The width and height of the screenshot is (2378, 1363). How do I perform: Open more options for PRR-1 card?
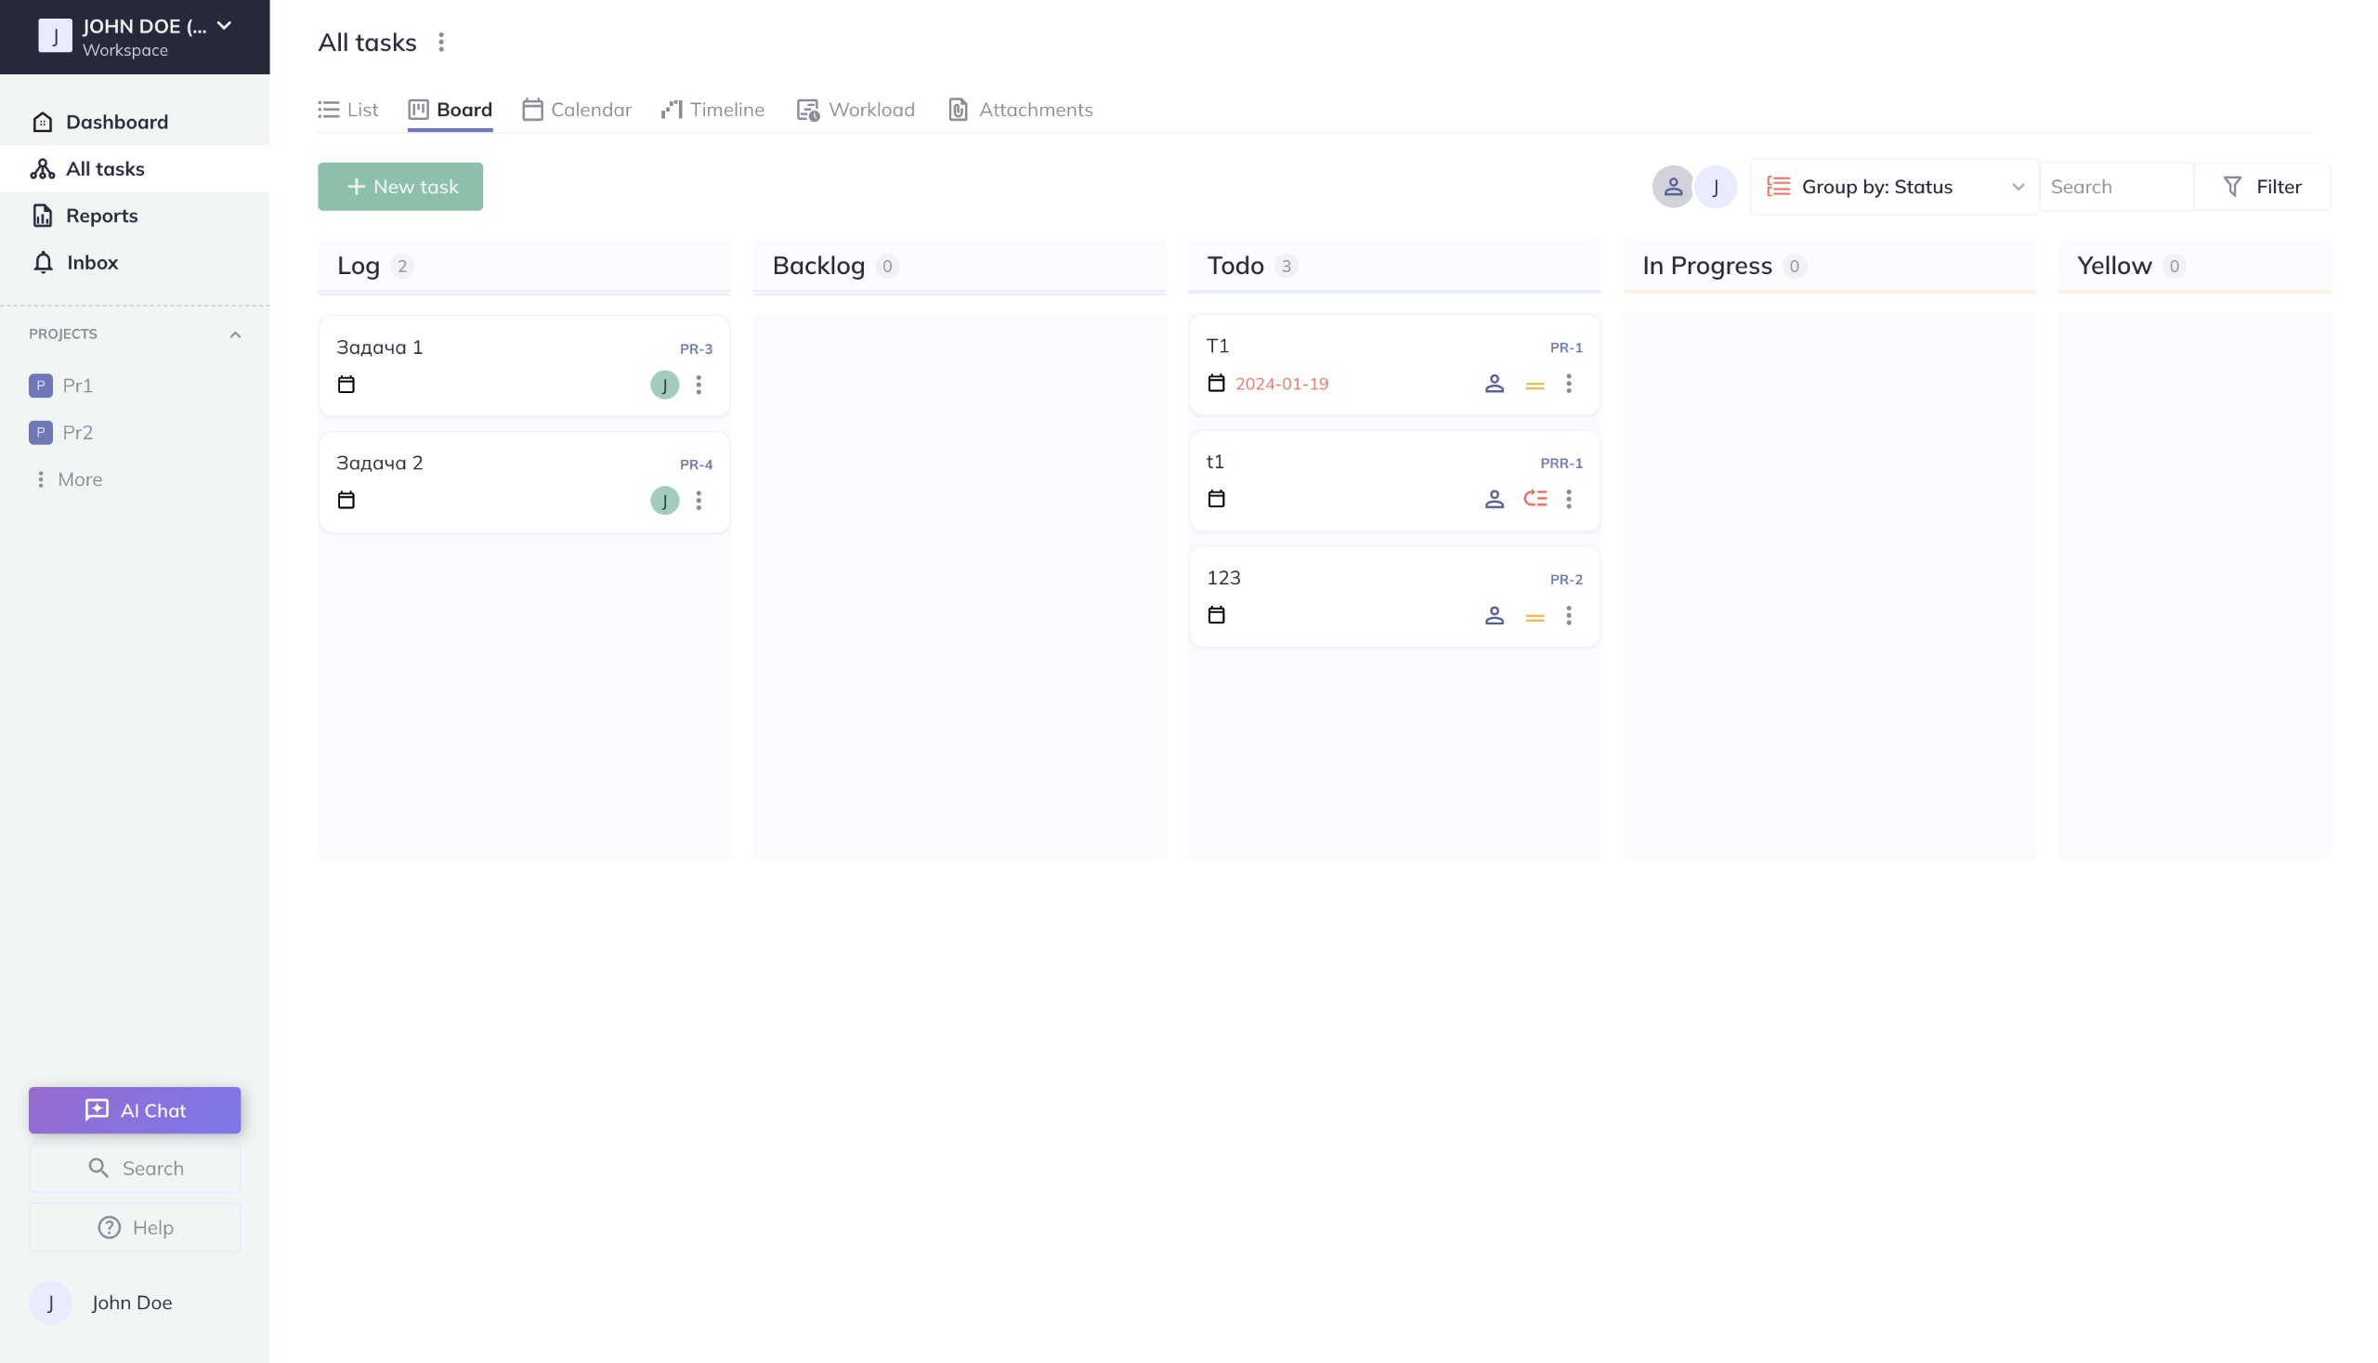tap(1569, 499)
